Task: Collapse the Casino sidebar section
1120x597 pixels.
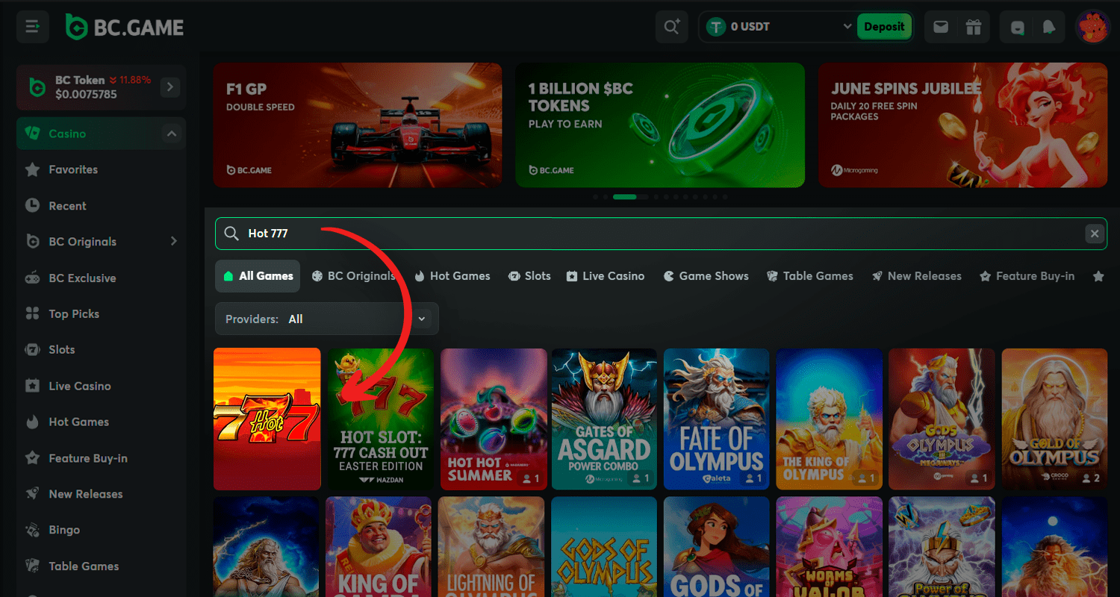Action: tap(172, 134)
